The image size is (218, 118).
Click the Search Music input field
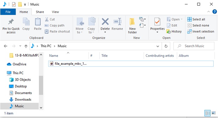click(194, 46)
